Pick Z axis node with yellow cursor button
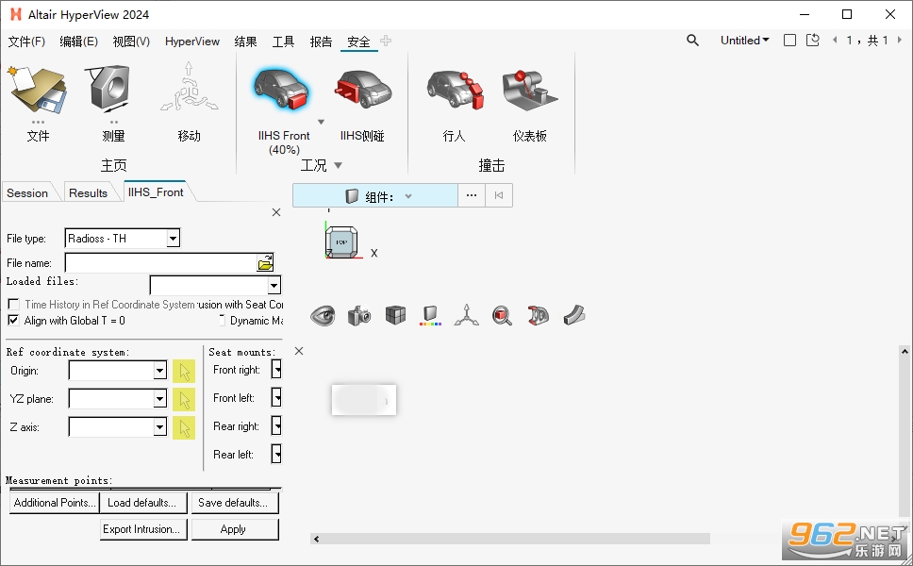Screen dimensions: 913x566 [184, 428]
